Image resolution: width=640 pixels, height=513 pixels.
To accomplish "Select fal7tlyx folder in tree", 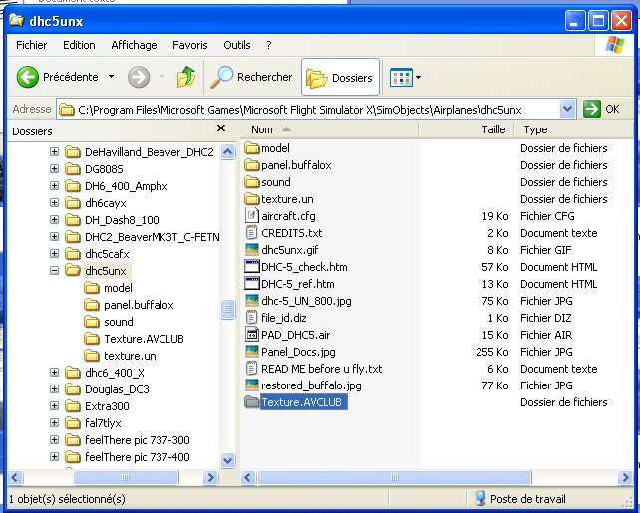I will click(x=103, y=423).
